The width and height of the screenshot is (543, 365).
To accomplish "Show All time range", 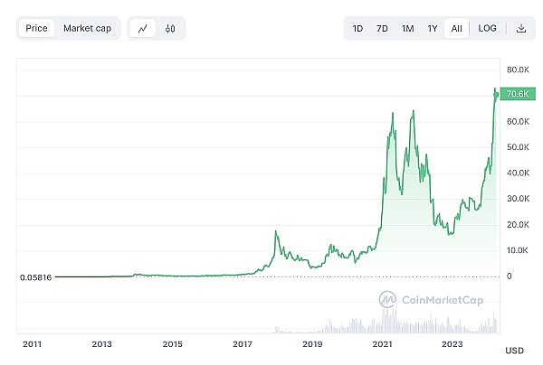I will 456,28.
